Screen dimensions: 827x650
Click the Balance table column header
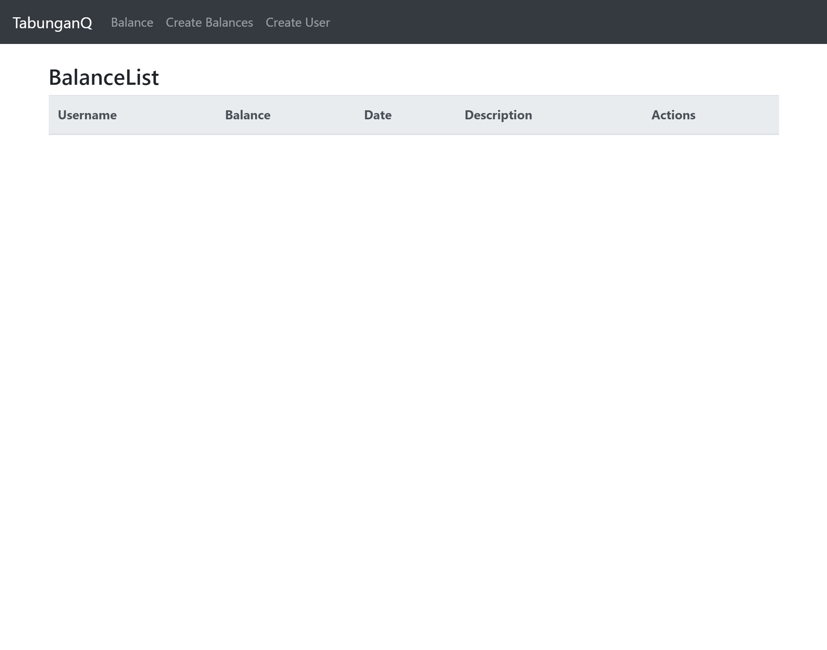click(247, 115)
